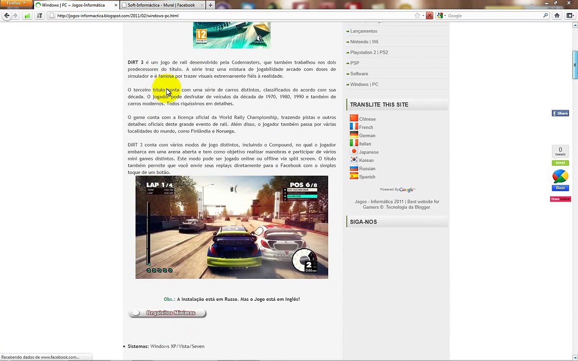Go forward with the forward arrow

pyautogui.click(x=16, y=16)
